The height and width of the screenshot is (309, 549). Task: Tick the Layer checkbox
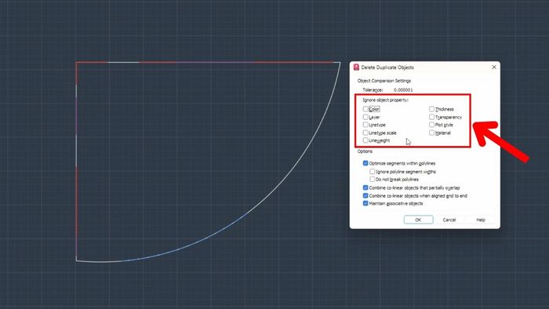[x=365, y=117]
